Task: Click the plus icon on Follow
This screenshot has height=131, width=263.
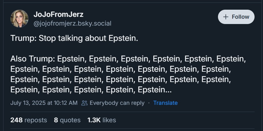Action: click(226, 17)
